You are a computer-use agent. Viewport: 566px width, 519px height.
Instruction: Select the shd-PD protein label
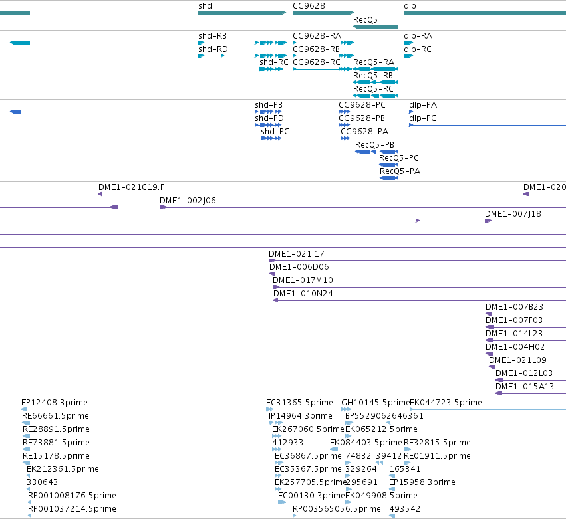(269, 118)
